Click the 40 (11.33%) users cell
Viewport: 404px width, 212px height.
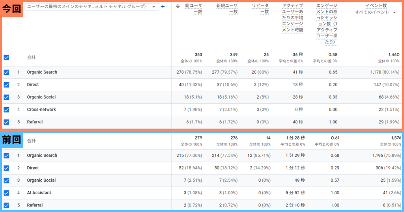click(191, 84)
